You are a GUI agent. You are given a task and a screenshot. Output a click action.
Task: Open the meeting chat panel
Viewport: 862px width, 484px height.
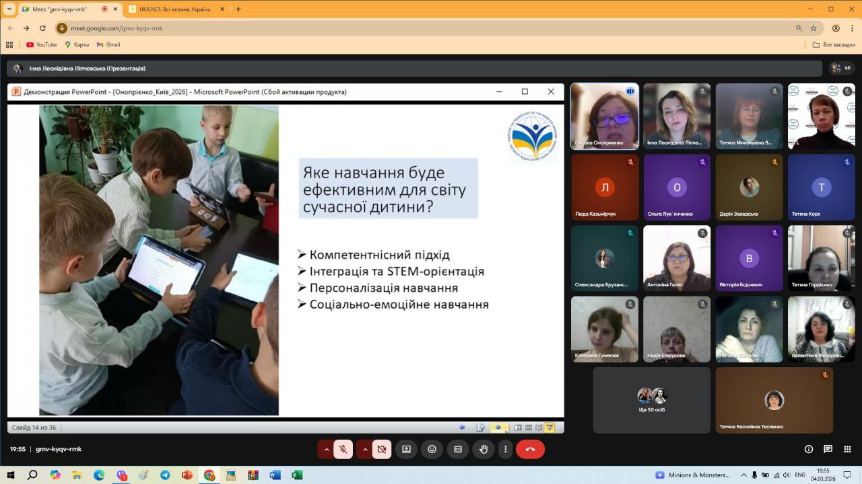click(828, 449)
